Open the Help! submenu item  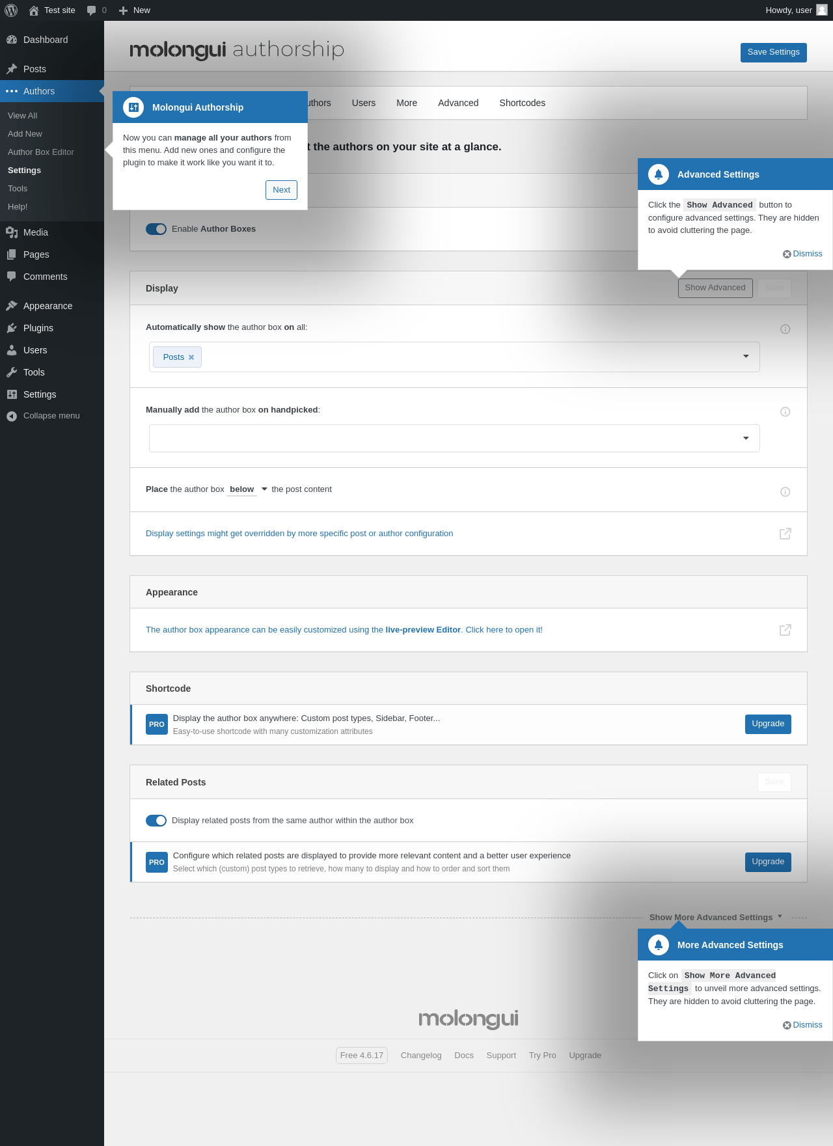(x=18, y=207)
